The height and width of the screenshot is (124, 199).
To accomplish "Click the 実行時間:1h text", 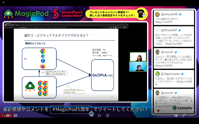I will click(x=99, y=50).
